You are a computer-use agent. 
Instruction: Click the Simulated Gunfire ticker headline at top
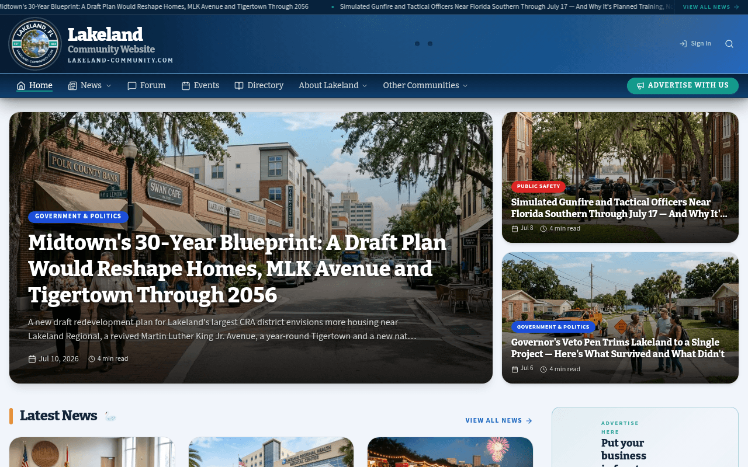point(506,7)
